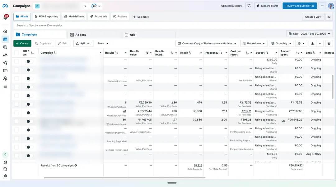Open Advertising settings megaphone icon in sidebar
Screen dimensions: 336x187
[x=5, y=63]
